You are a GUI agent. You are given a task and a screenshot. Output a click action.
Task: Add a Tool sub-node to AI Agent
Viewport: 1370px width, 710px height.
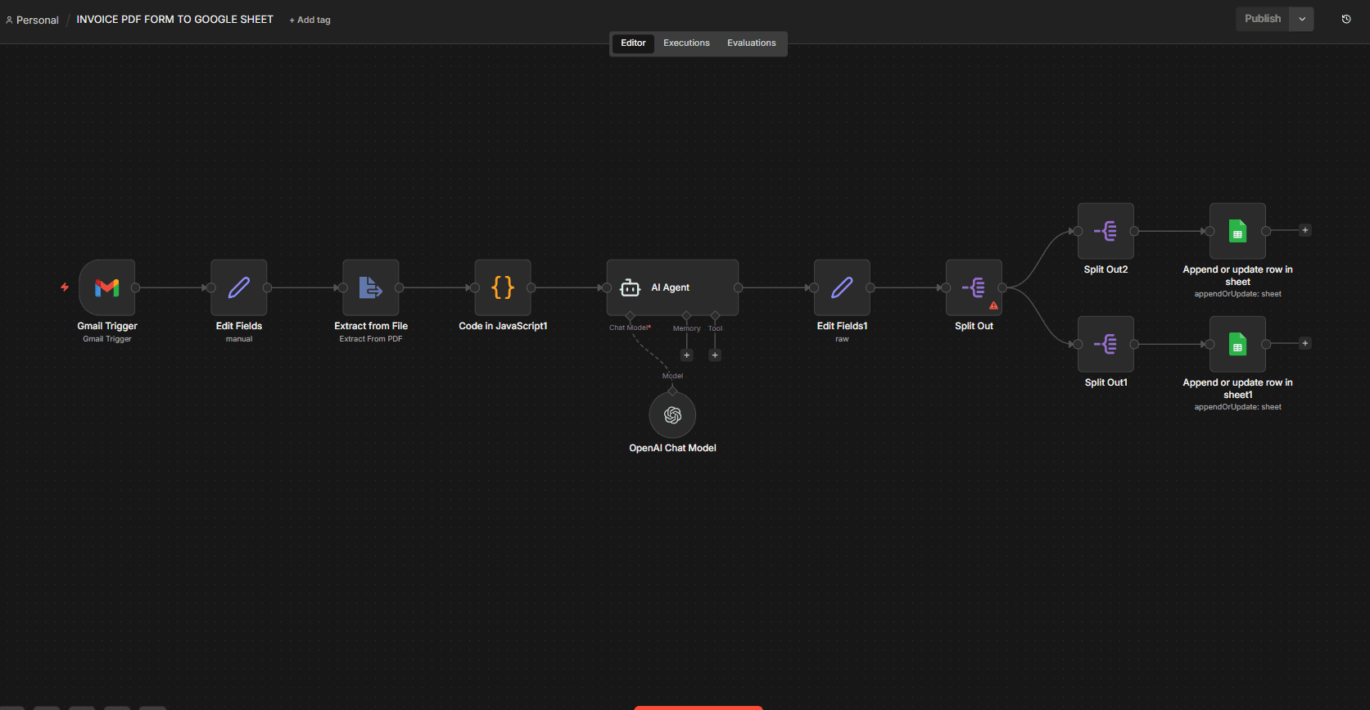click(715, 355)
